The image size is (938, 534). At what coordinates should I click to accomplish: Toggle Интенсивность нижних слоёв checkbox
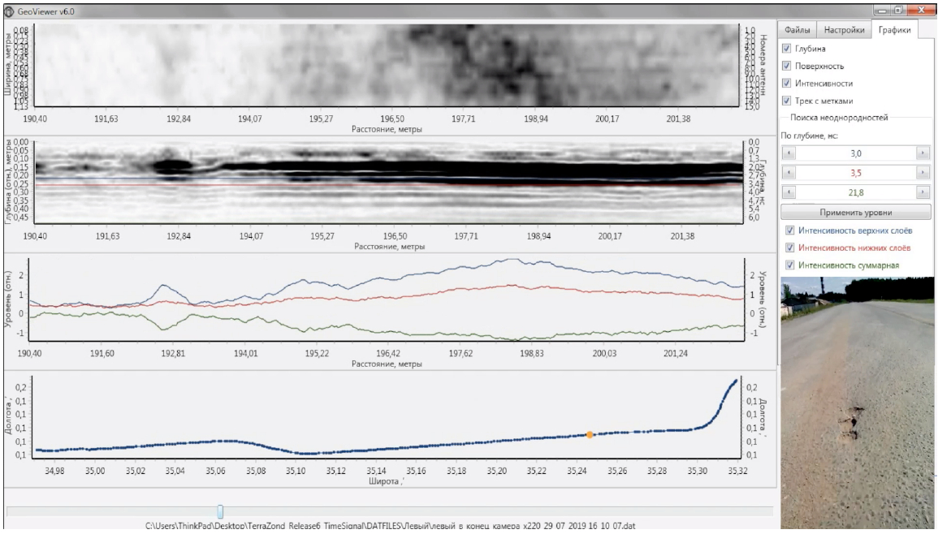pyautogui.click(x=790, y=248)
